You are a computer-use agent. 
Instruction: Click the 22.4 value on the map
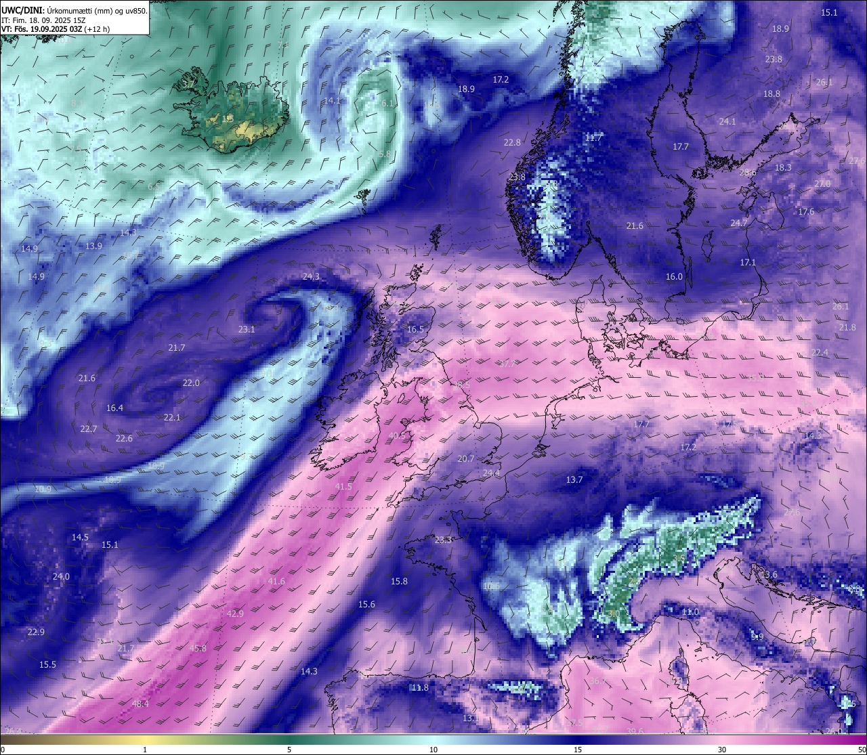[820, 352]
